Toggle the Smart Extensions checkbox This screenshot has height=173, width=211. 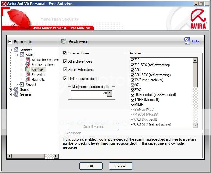click(x=65, y=70)
